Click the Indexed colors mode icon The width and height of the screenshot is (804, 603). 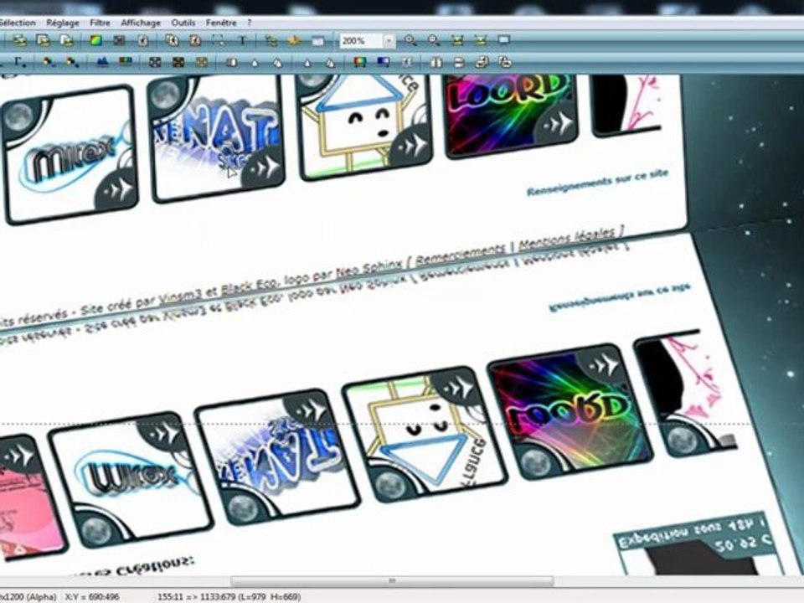pos(120,40)
